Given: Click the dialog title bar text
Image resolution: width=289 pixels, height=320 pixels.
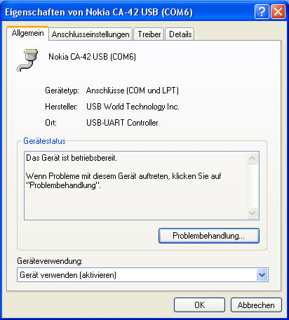Looking at the screenshot, I should click(x=99, y=12).
